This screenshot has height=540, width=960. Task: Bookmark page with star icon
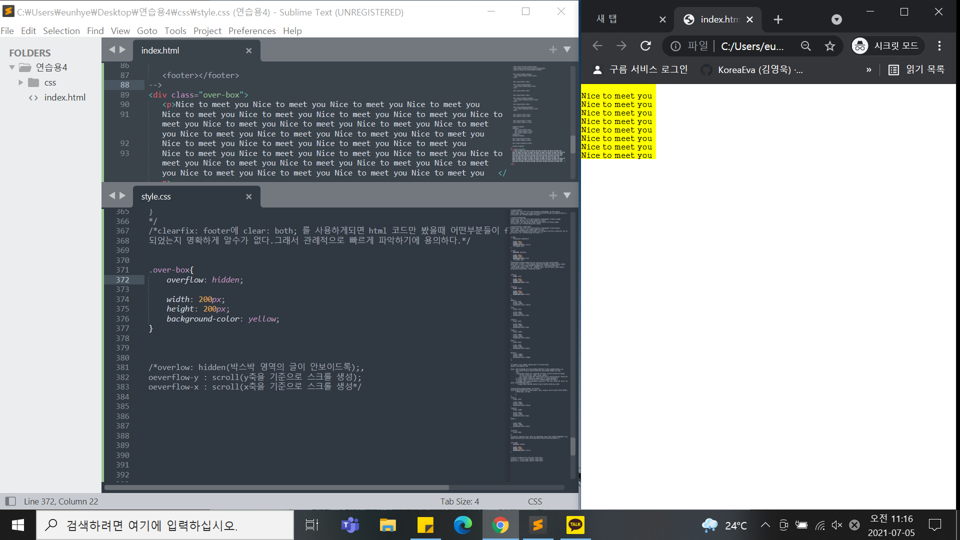point(830,46)
